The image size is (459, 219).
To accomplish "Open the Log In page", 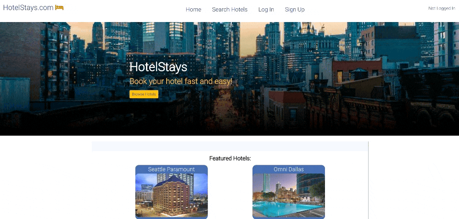I will pos(266,9).
